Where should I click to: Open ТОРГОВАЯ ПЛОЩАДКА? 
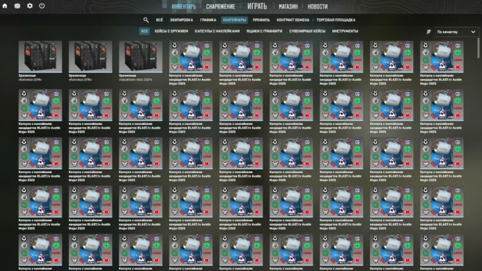click(x=336, y=20)
